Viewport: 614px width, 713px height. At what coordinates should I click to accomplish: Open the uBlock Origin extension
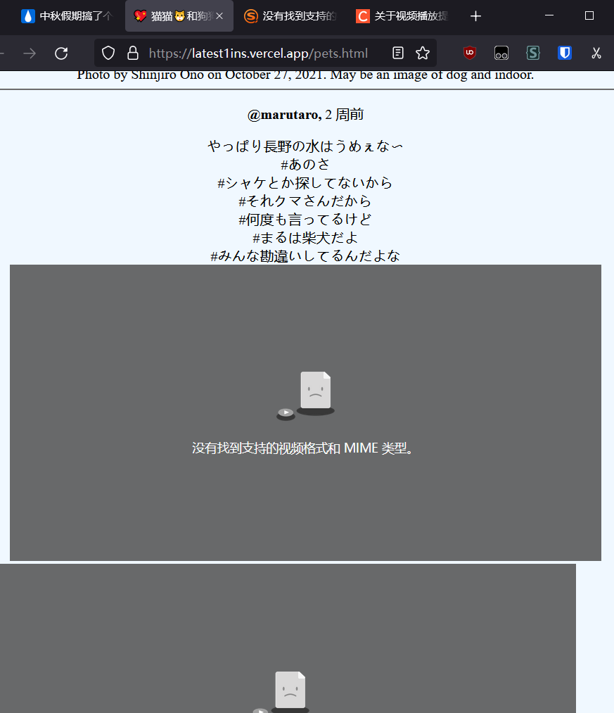pyautogui.click(x=470, y=53)
